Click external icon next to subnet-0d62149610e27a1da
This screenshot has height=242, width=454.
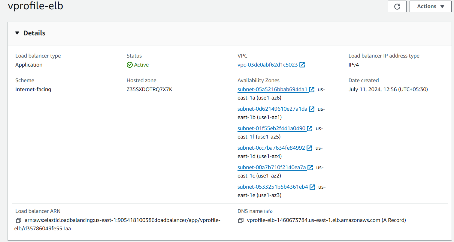[x=312, y=109]
